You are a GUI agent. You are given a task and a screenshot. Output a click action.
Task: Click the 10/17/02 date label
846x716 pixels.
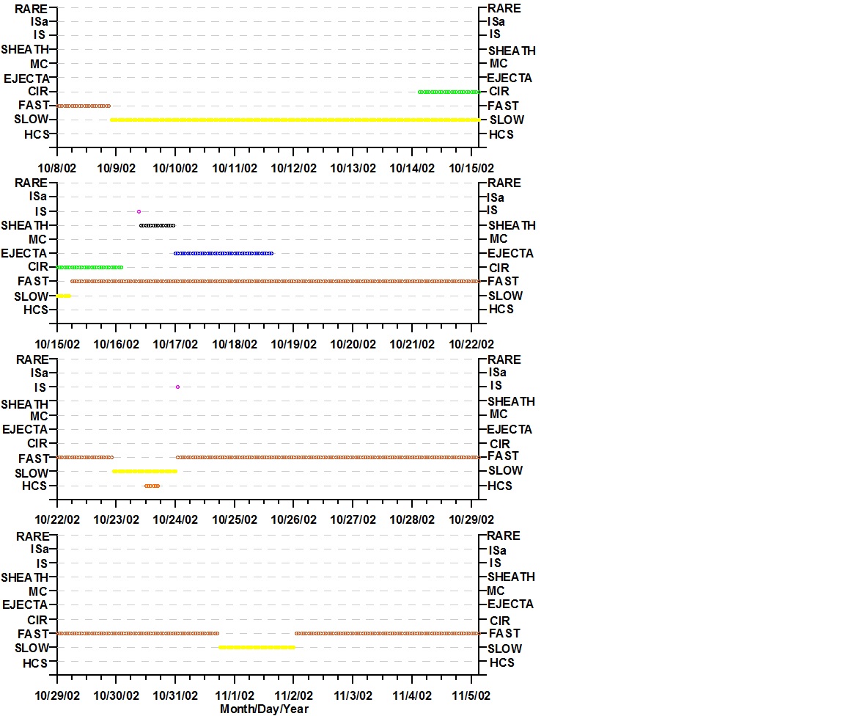(x=175, y=344)
